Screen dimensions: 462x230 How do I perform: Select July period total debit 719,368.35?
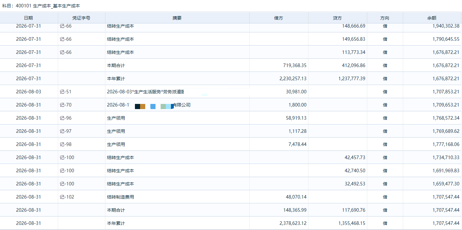point(295,65)
